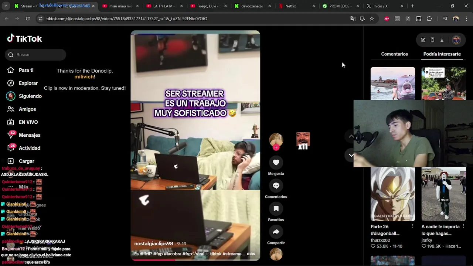This screenshot has height=266, width=473.
Task: Focus the Buscar search field
Action: 36,55
